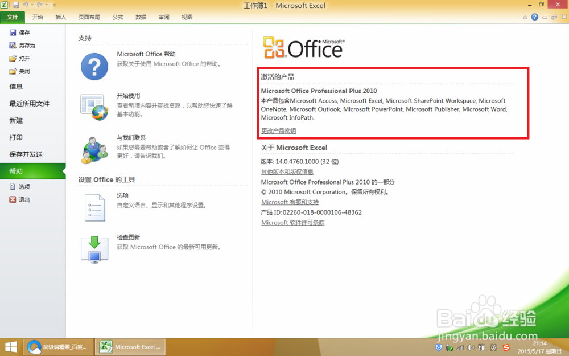Switch to the 视图 ribbon tab
This screenshot has width=569, height=356.
click(x=187, y=17)
